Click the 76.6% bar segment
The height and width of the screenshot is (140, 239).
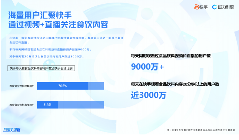[x=63, y=86]
